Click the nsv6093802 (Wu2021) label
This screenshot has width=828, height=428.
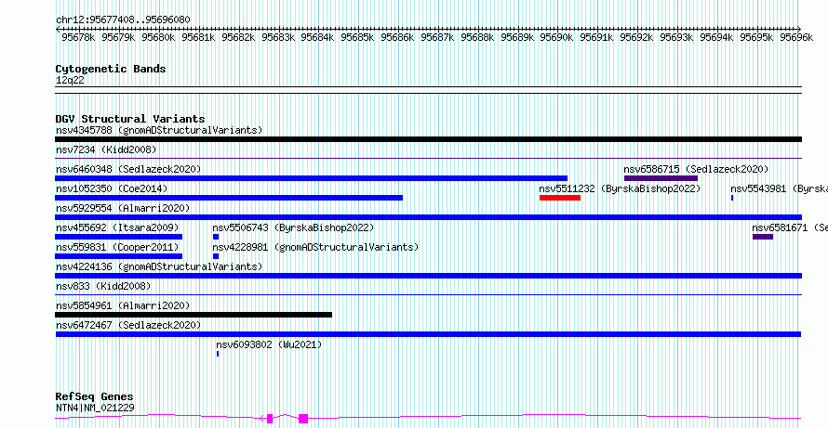(x=269, y=344)
